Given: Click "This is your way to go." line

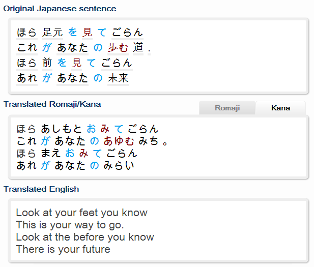Looking at the screenshot, I should point(70,225).
